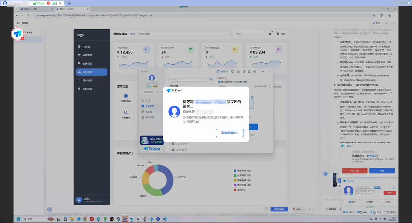
Task: Click the feedback message icon in ToDesk titlebar
Action: tap(233, 71)
